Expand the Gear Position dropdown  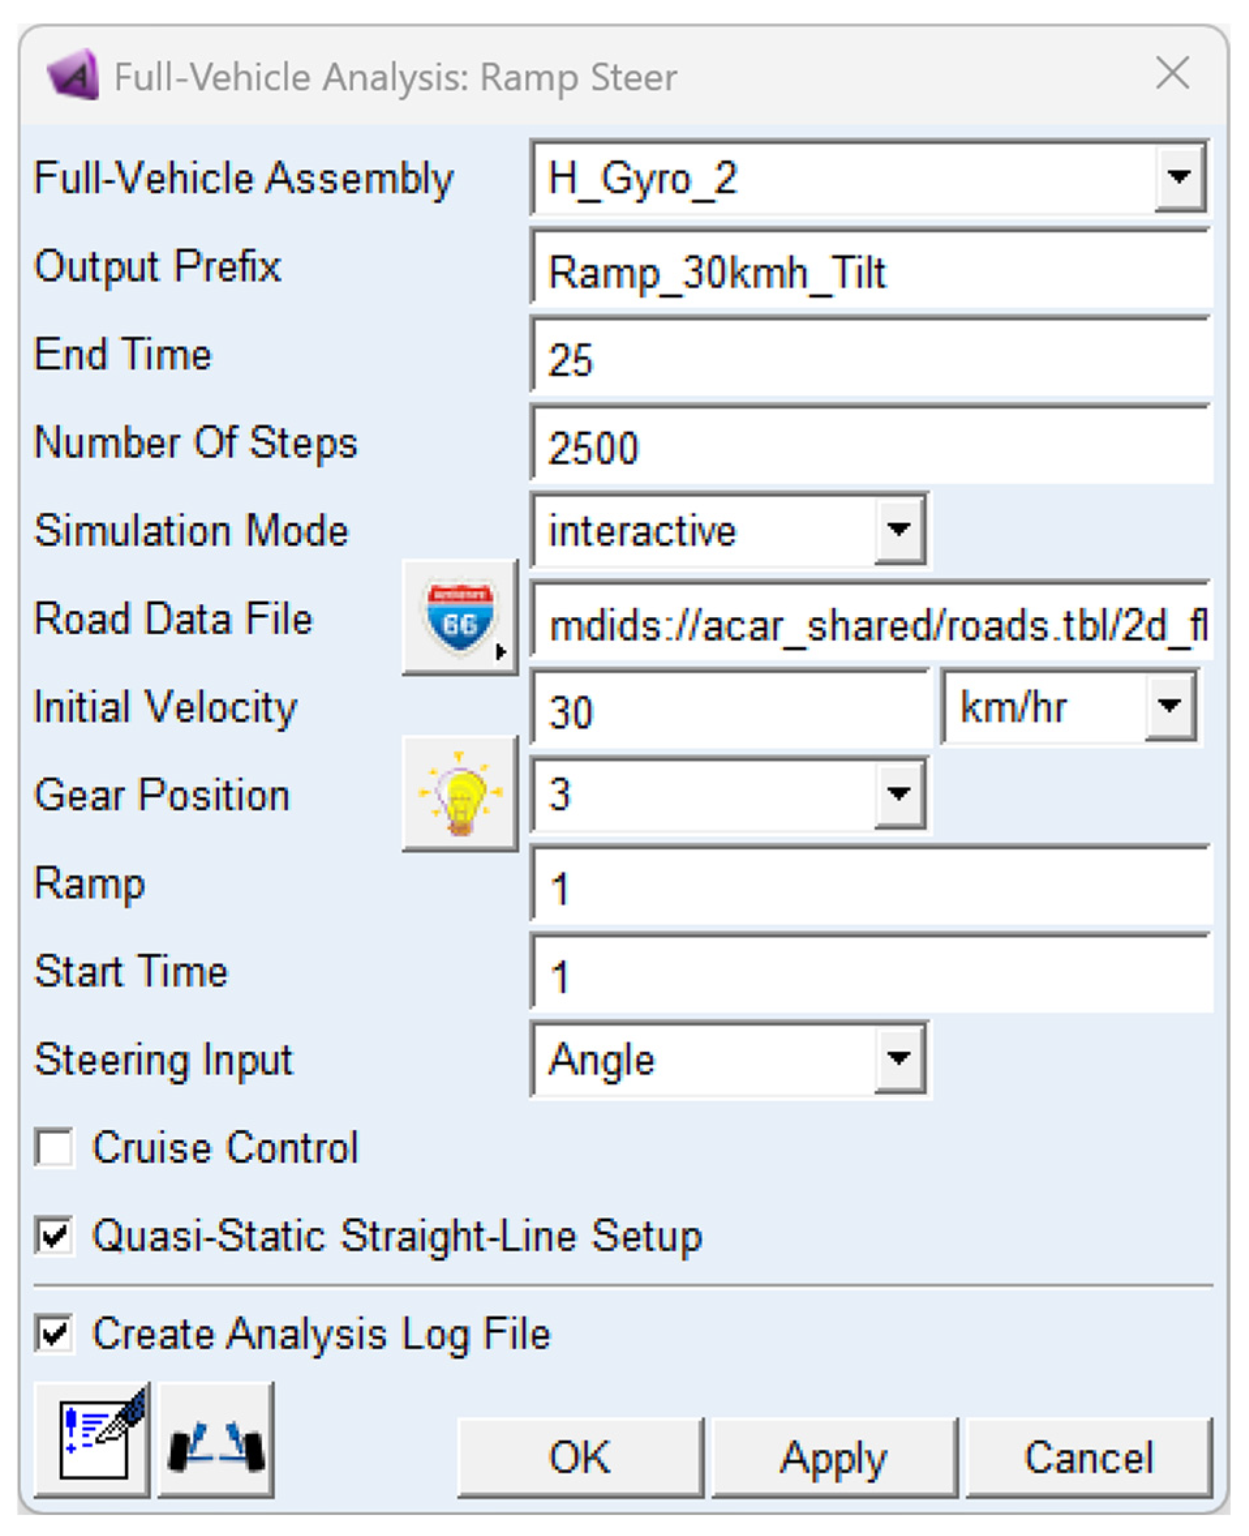click(x=898, y=794)
